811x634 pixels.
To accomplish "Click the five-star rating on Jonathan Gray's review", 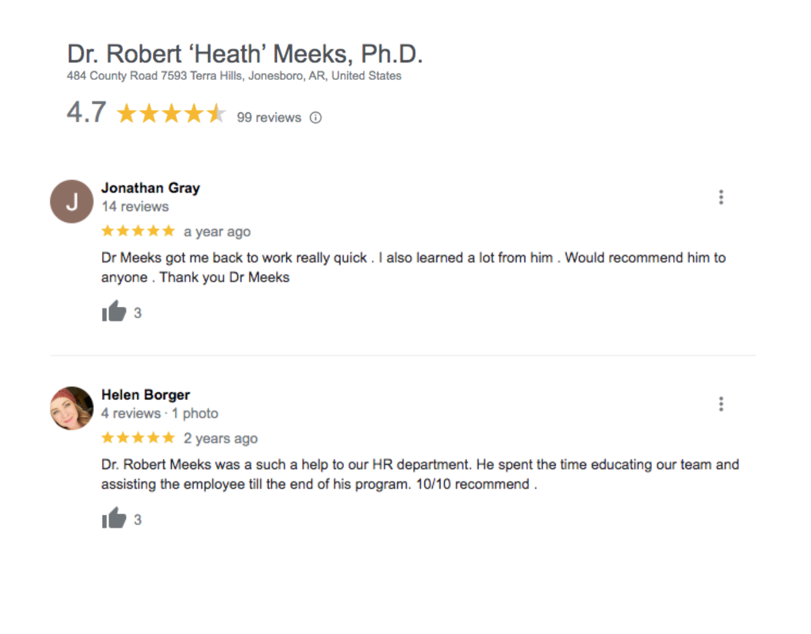I will pos(138,231).
